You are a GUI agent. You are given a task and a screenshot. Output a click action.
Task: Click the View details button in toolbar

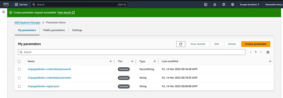(198, 44)
